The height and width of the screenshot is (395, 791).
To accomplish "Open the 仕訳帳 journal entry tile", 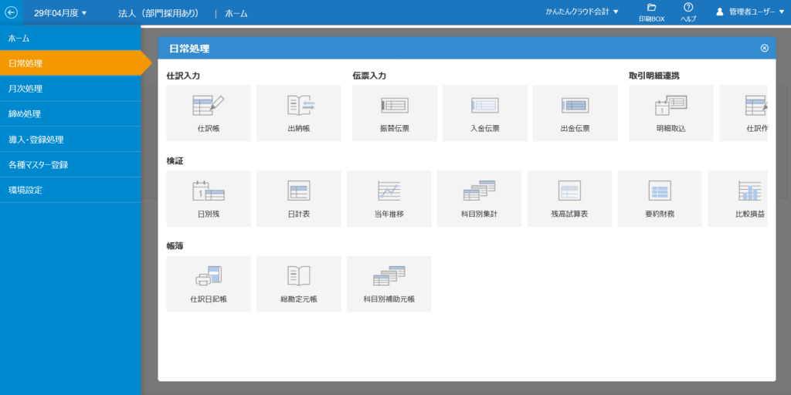I will [x=209, y=113].
